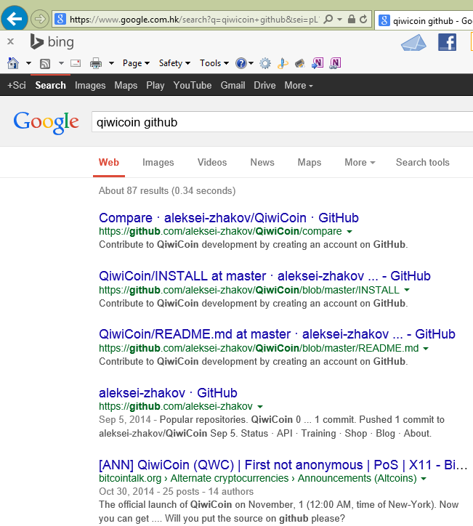Open the Compare · aleksei-zhakov/QiwiCoin result
This screenshot has height=526, width=473.
pyautogui.click(x=229, y=218)
